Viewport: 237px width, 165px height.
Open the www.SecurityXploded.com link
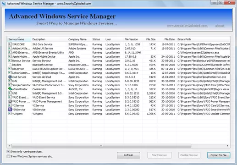(x=187, y=26)
